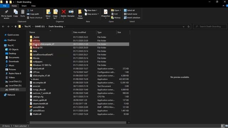Go back with the Back arrow
This screenshot has height=128, width=228.
[x=3, y=27]
